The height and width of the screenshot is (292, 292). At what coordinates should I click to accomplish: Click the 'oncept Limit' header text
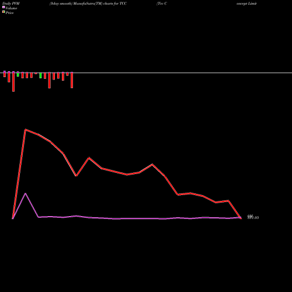246,4
